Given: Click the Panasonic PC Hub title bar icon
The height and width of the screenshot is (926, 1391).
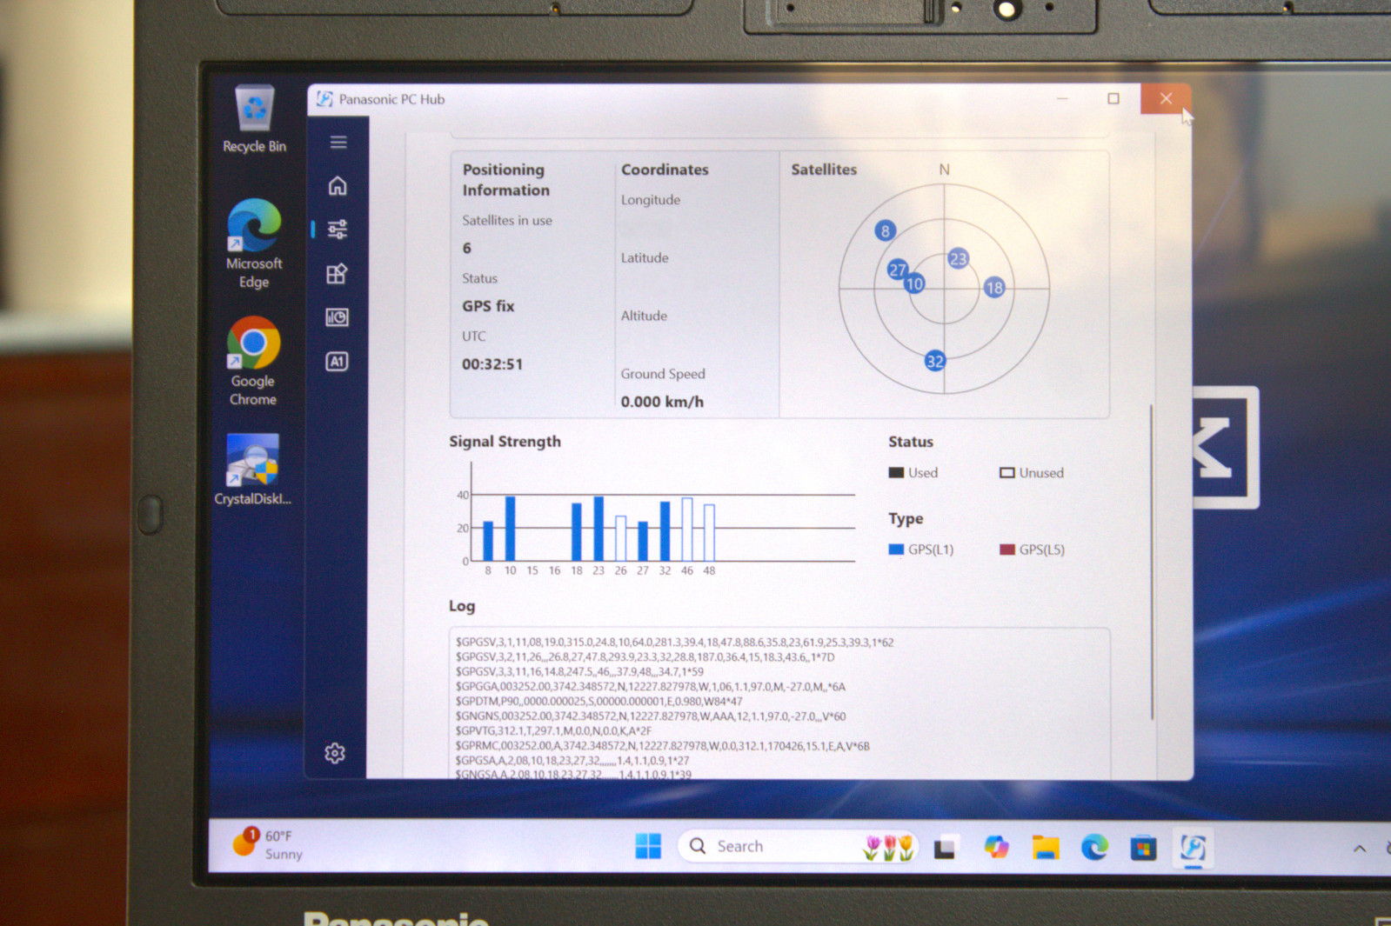Looking at the screenshot, I should pos(324,99).
